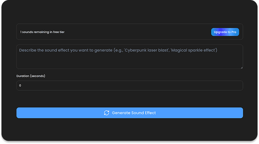Click the diagonal grip at text area corner
This screenshot has width=259, height=144.
242,68
